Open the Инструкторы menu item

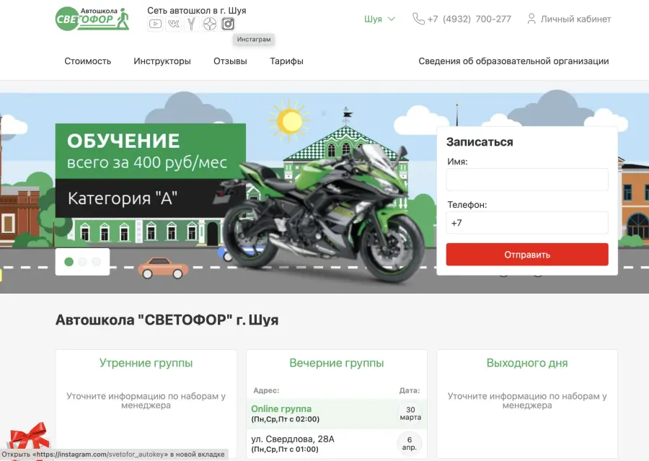pos(162,61)
